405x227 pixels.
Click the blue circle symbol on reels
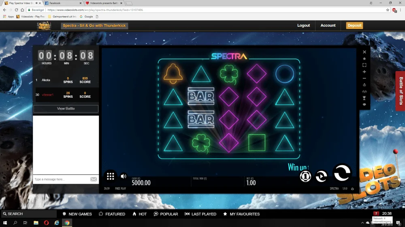(285, 74)
